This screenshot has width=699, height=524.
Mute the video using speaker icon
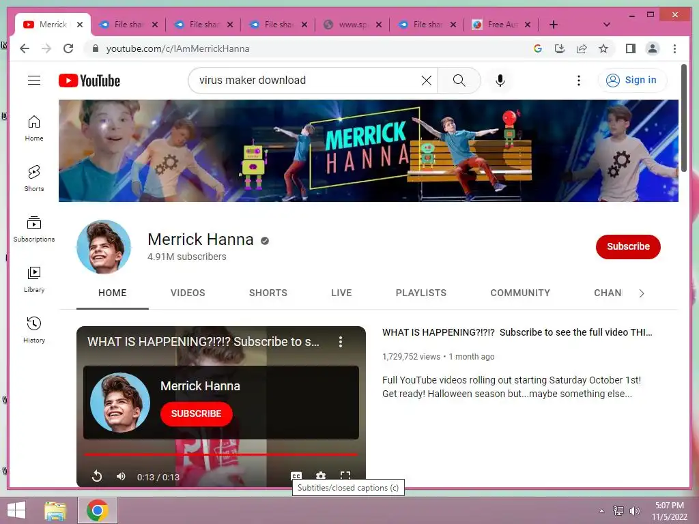pyautogui.click(x=121, y=476)
